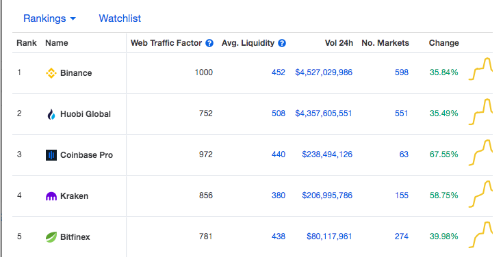Click the Binance logo icon

51,73
